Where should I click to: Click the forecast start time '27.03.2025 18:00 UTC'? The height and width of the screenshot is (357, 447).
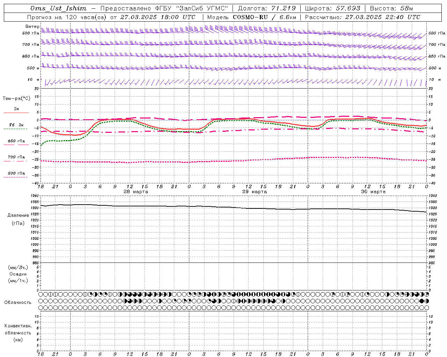[x=158, y=17]
